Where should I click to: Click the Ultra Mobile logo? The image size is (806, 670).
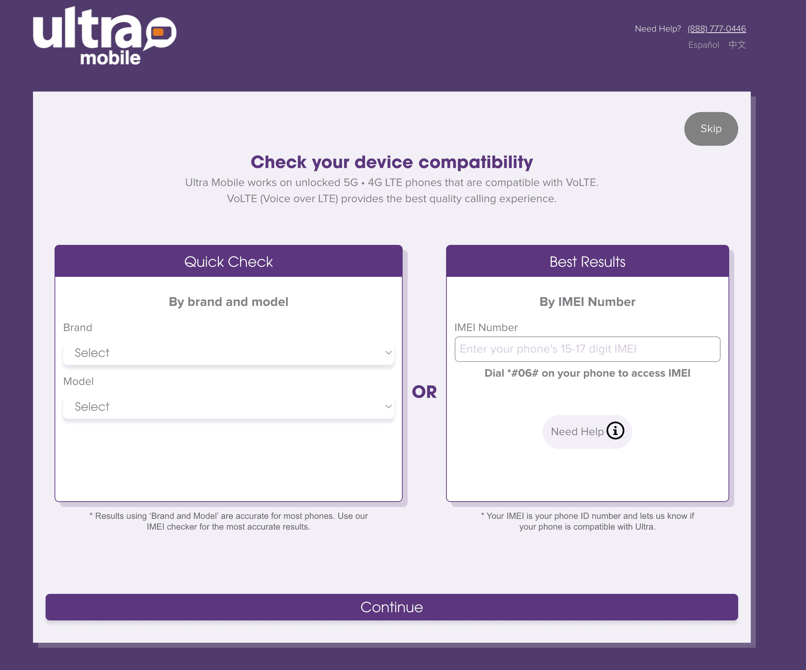tap(104, 35)
